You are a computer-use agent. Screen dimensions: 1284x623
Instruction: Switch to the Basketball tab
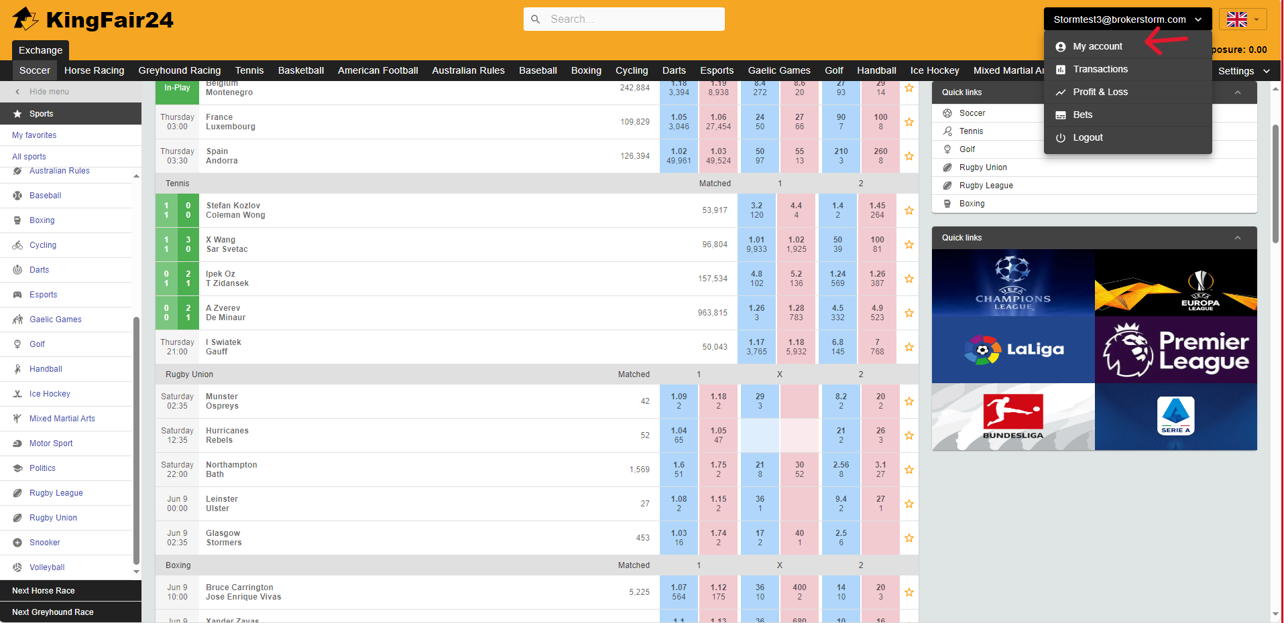pyautogui.click(x=301, y=70)
